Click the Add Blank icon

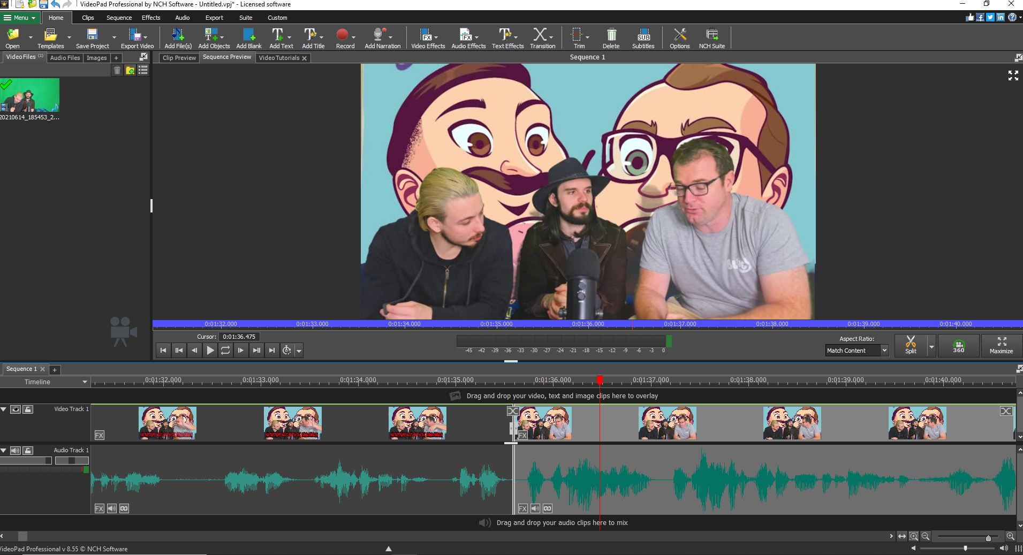(x=249, y=38)
